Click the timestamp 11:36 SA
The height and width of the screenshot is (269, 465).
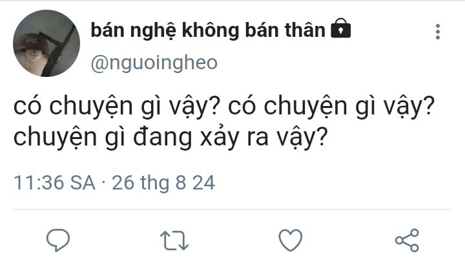pyautogui.click(x=54, y=182)
